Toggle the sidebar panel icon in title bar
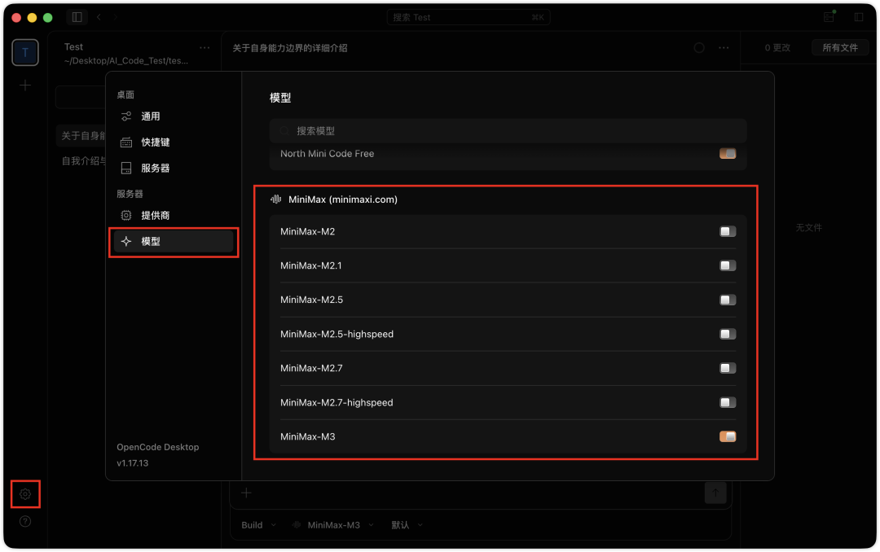 77,17
